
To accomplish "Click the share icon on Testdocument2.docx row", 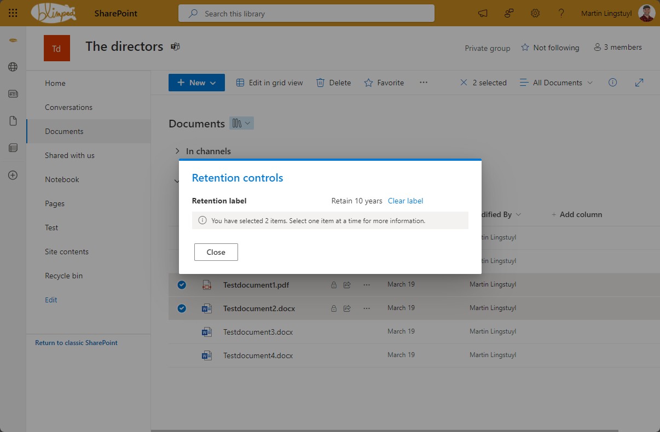I will pyautogui.click(x=347, y=308).
